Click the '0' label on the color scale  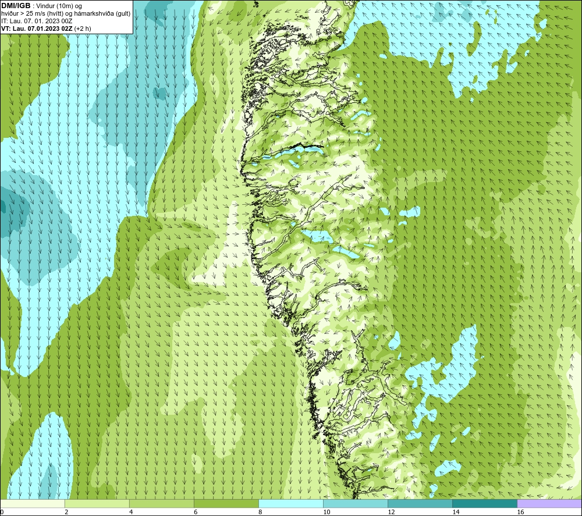(2, 512)
